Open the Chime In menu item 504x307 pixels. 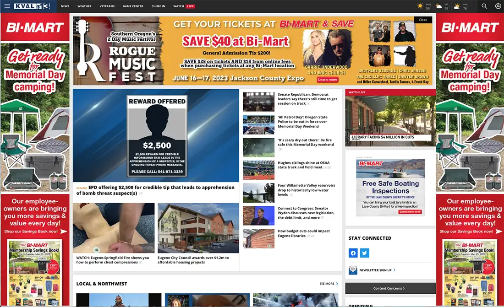pyautogui.click(x=158, y=6)
